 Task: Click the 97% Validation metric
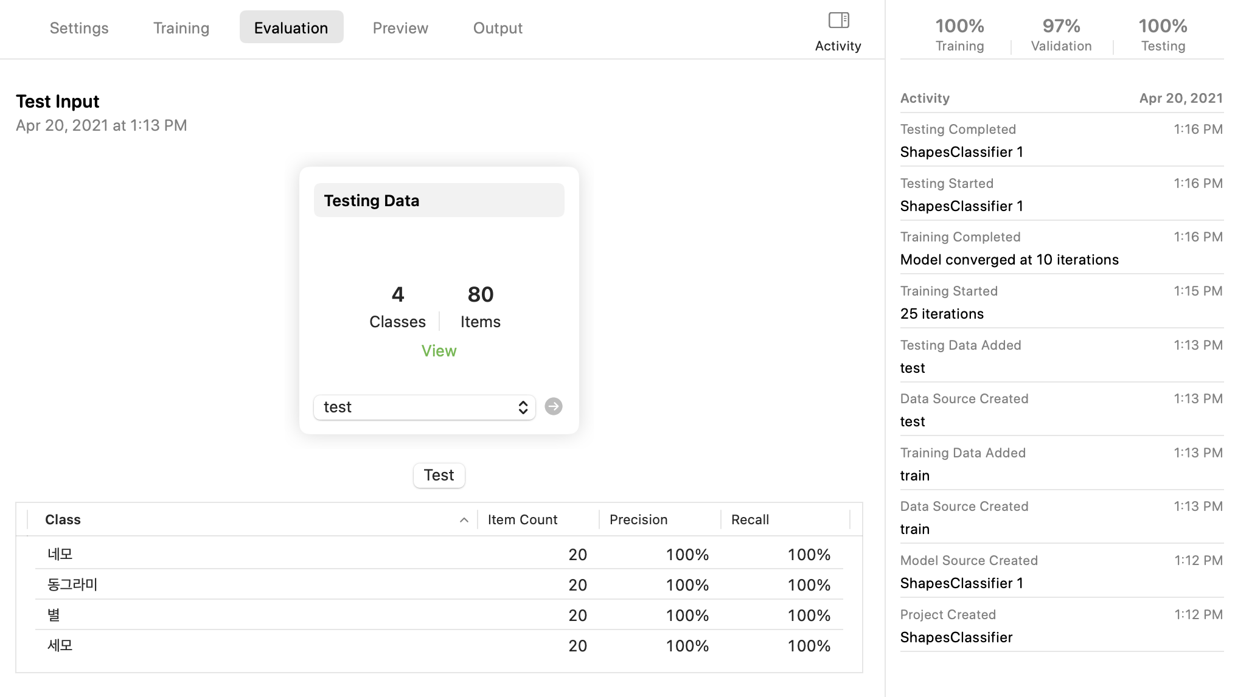coord(1060,34)
